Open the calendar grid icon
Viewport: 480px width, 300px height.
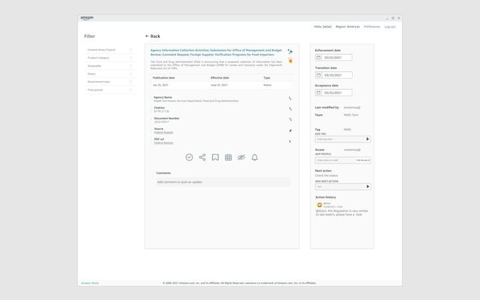(x=228, y=158)
